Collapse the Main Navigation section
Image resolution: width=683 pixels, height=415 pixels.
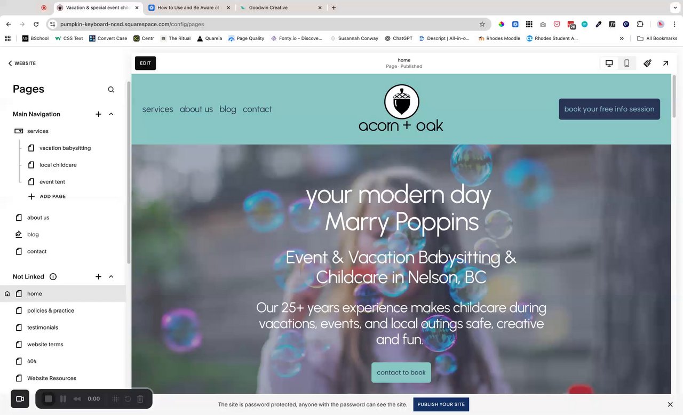[111, 114]
